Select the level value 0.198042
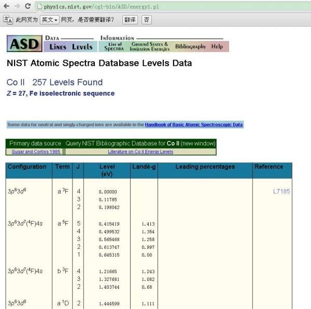The width and height of the screenshot is (311, 309). click(109, 207)
